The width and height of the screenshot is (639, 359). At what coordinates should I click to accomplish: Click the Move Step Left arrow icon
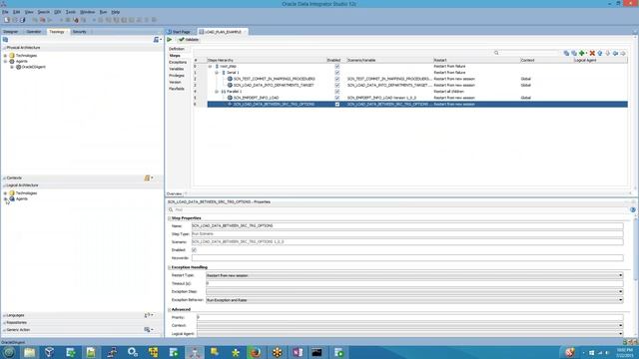point(615,53)
